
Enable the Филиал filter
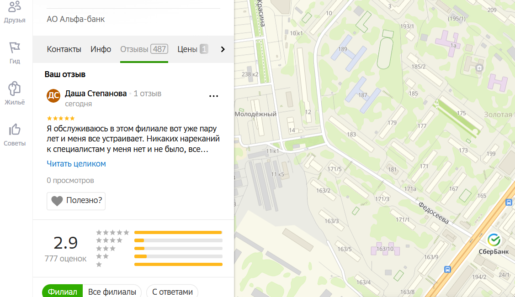tap(63, 292)
